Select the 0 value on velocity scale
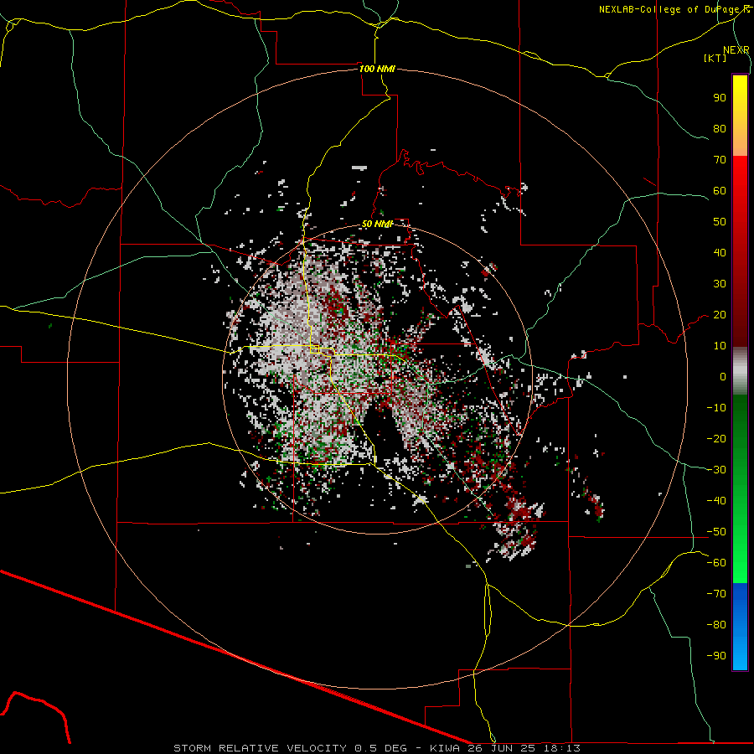Viewport: 754px width, 754px height. point(723,376)
